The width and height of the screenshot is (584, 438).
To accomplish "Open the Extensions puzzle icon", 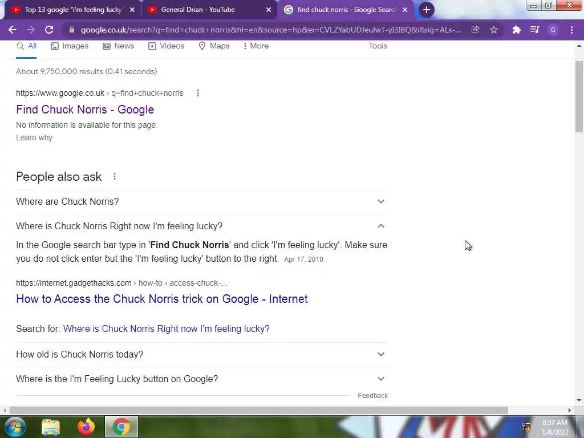I will click(516, 30).
